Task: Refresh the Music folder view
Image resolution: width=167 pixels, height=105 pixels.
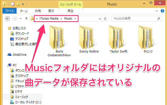Action: tap(105, 19)
